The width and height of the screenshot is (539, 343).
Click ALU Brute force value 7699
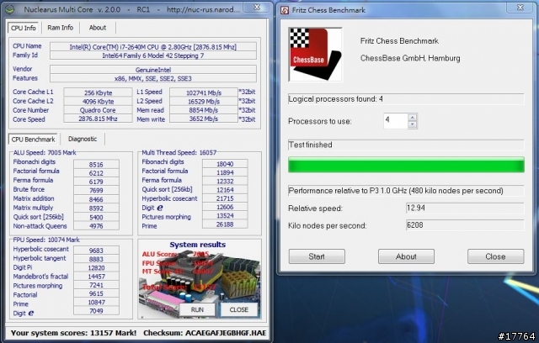coord(96,190)
